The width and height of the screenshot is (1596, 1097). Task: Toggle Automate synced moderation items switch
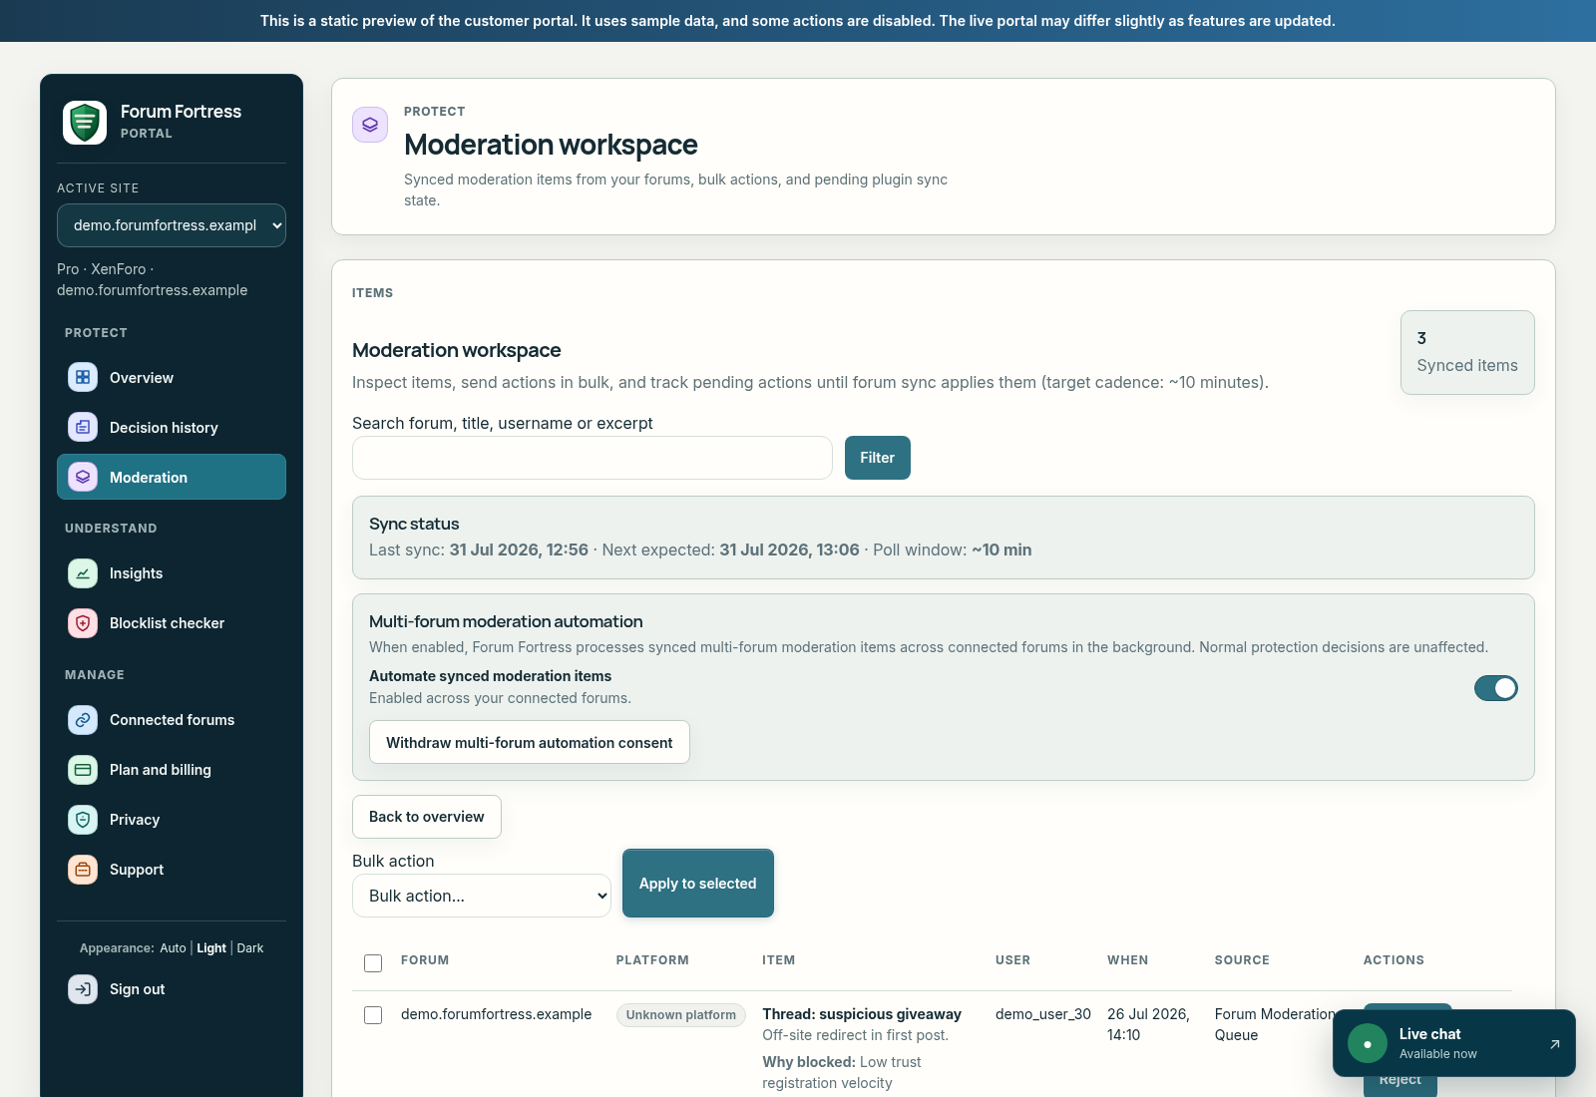click(x=1496, y=688)
